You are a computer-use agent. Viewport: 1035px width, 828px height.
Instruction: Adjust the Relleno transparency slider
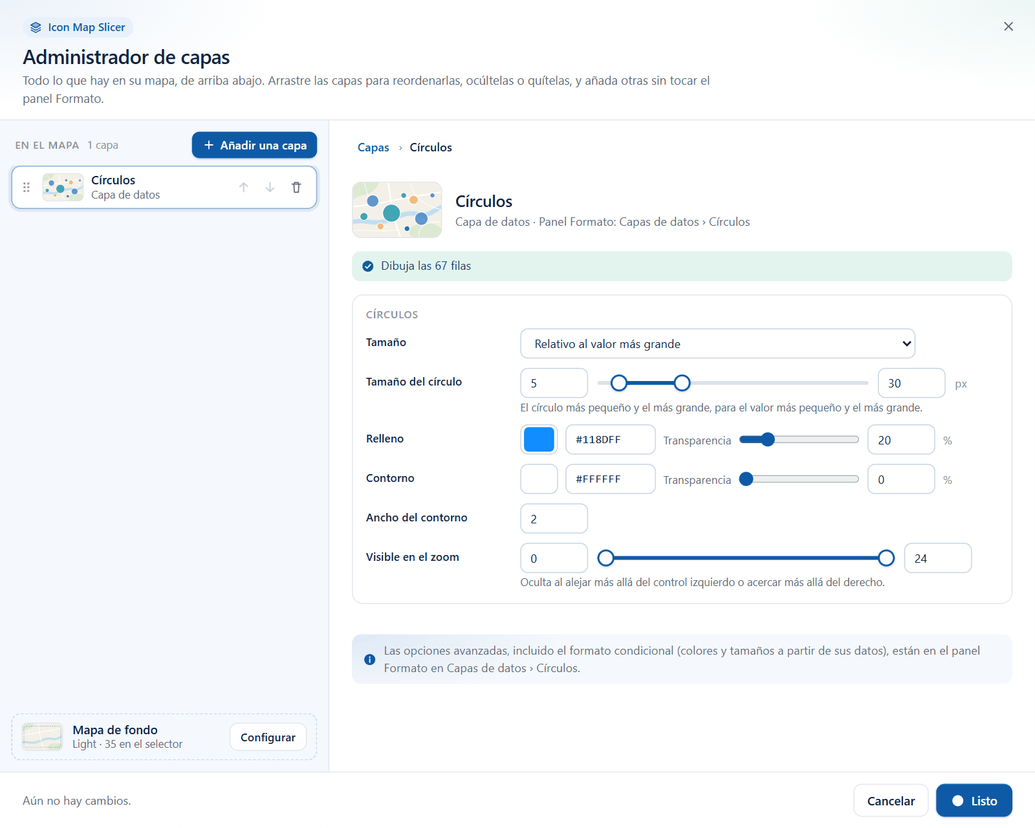point(800,440)
